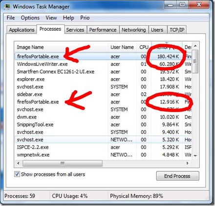Image resolution: width=215 pixels, height=206 pixels.
Task: Click CPU Usage: 4% in status bar
Action: pyautogui.click(x=70, y=196)
